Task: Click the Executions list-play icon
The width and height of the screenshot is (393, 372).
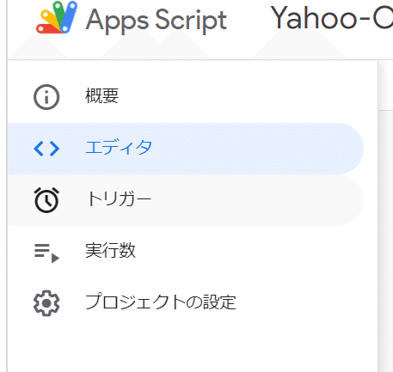Action: [46, 253]
